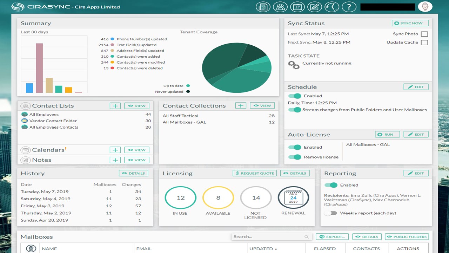Click the EXPORT button in Mailboxes
The width and height of the screenshot is (449, 253).
click(332, 237)
